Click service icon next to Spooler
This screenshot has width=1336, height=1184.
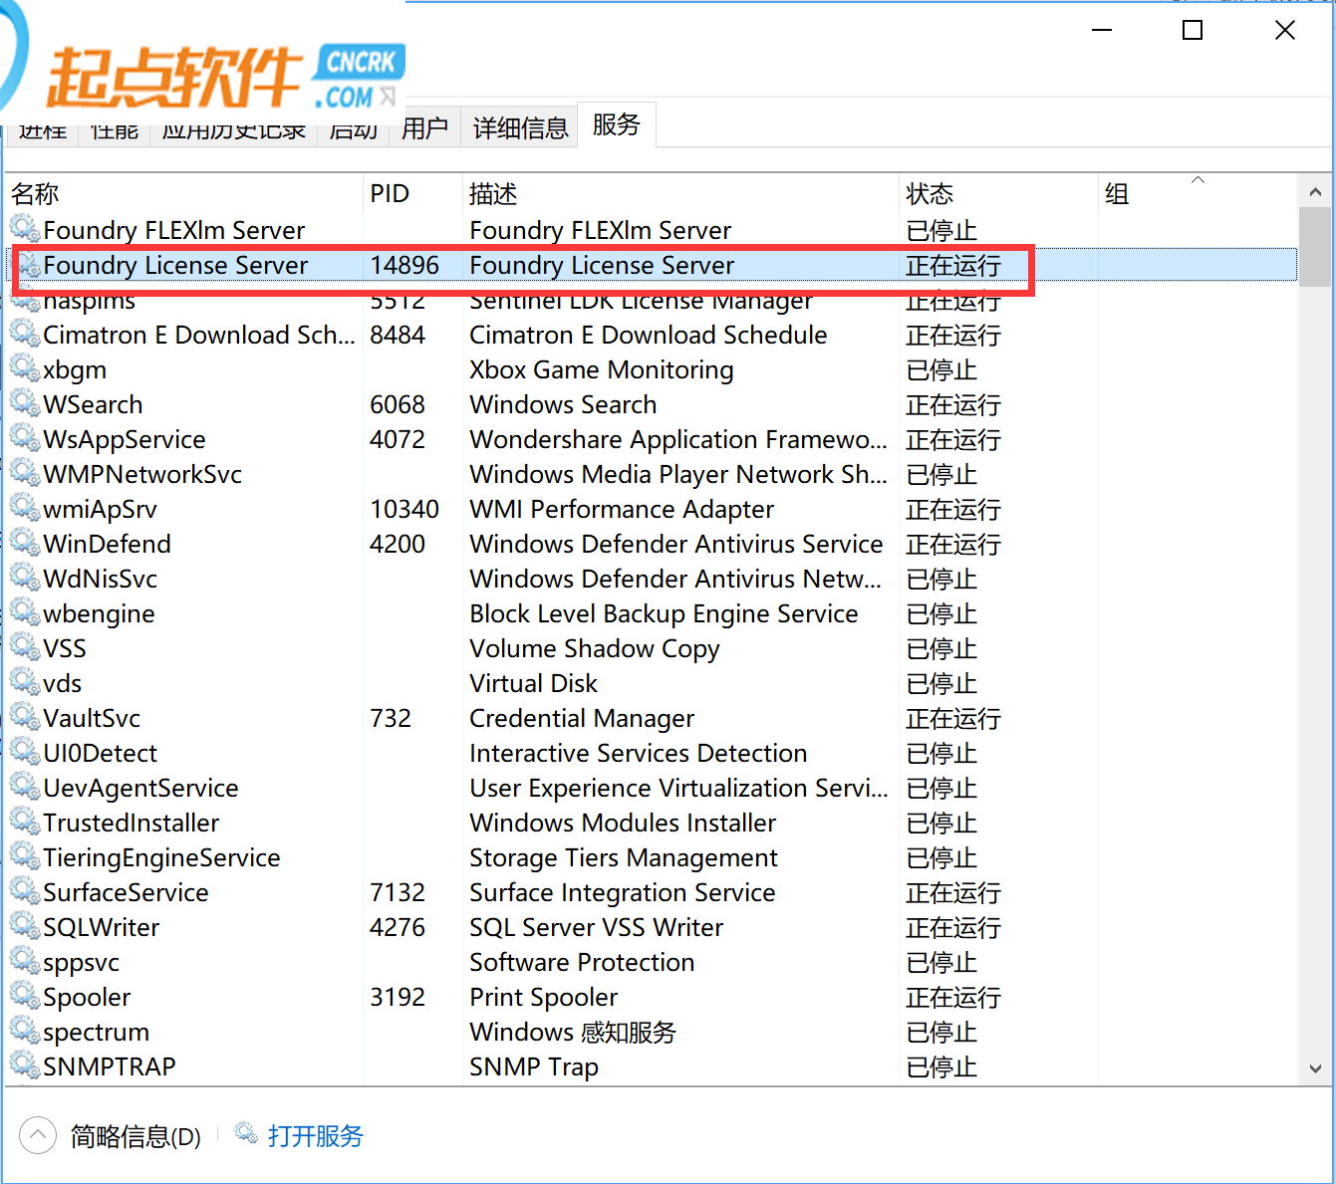[x=25, y=996]
